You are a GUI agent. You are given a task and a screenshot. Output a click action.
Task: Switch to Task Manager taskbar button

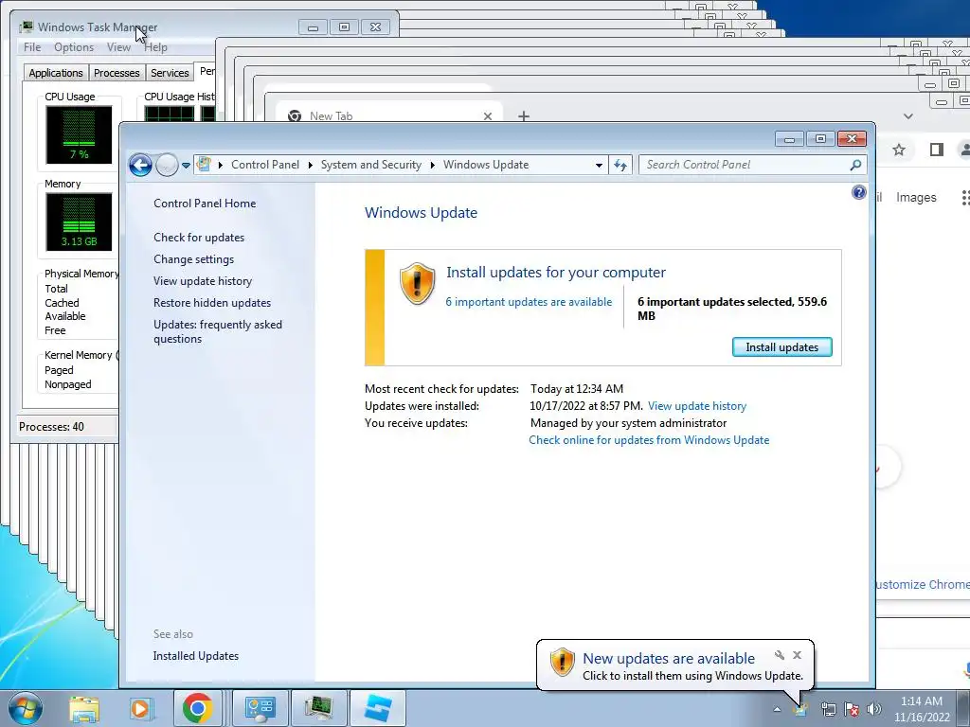click(318, 708)
